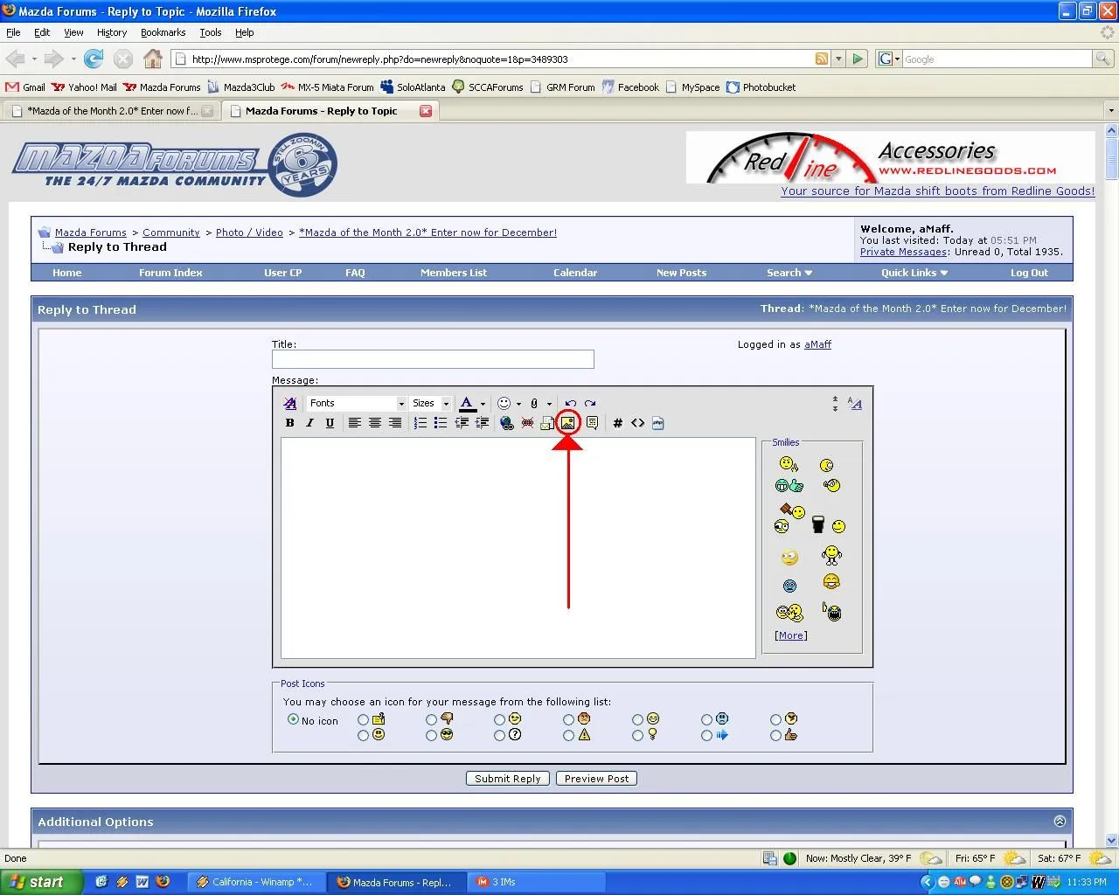Insert PHP code formatting
Screen dimensions: 1119x895
(658, 423)
